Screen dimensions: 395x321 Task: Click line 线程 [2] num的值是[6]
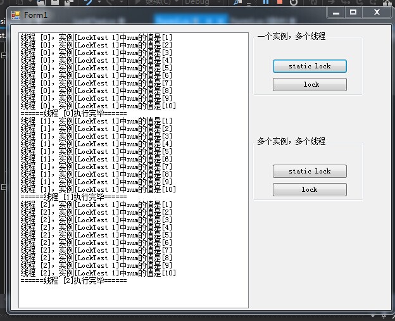pyautogui.click(x=96, y=242)
